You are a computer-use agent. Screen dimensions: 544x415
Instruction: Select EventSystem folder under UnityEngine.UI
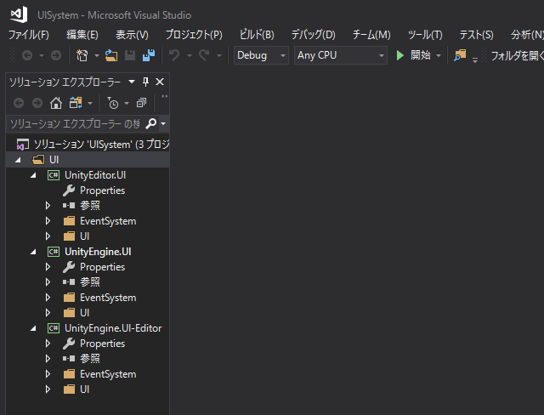point(108,298)
